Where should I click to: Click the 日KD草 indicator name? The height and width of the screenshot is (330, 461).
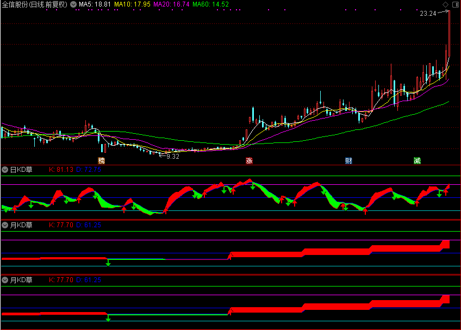click(x=21, y=170)
